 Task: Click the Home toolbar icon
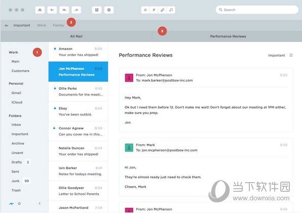point(40,10)
